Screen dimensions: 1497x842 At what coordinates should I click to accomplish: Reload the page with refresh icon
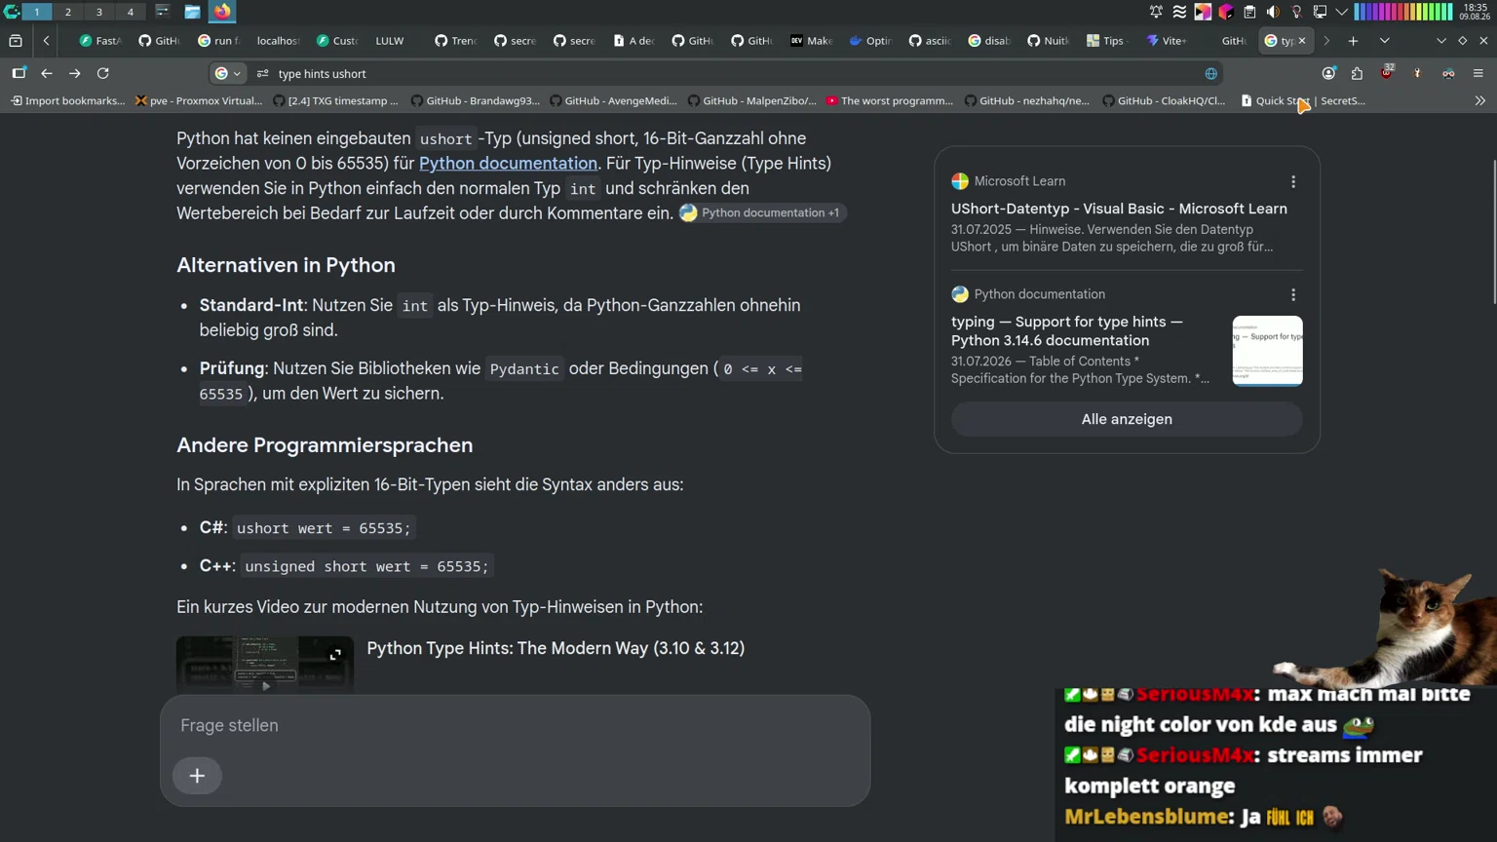(x=103, y=73)
